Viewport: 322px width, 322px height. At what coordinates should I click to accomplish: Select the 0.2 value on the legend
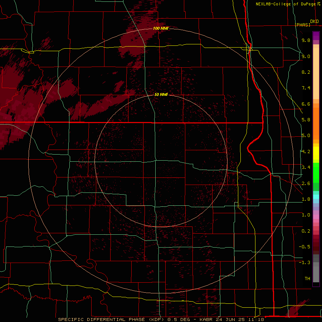point(306,231)
